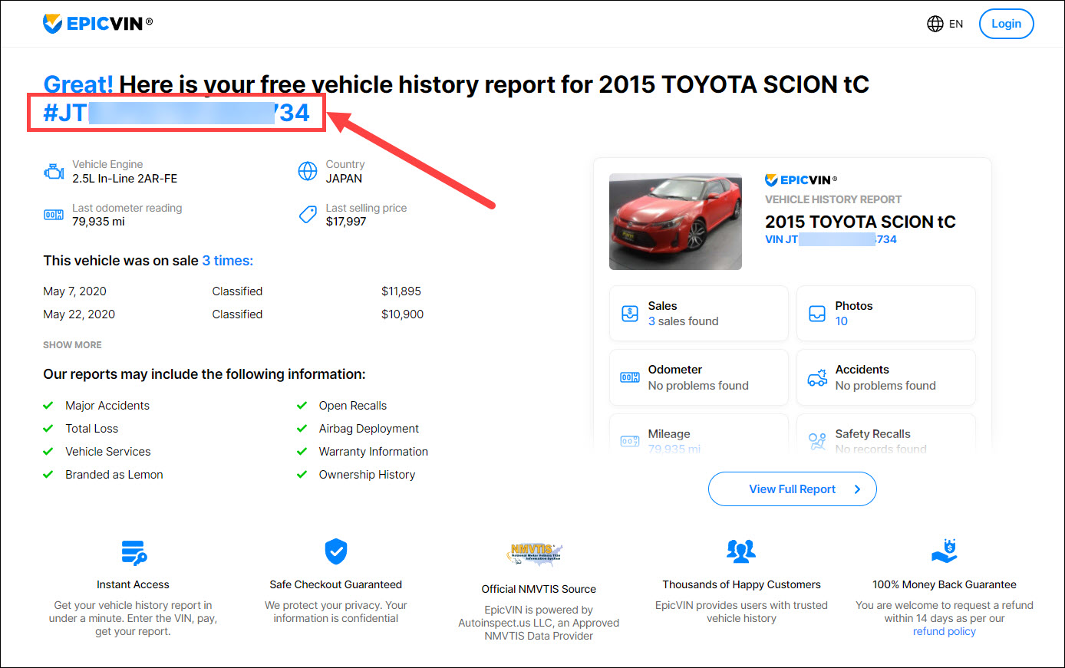
Task: Click the 79,935 mi odometer value
Action: coord(98,222)
